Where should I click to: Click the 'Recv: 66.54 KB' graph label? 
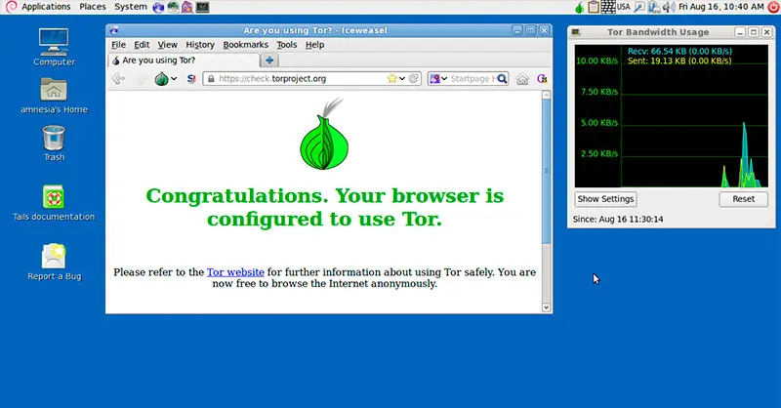679,51
